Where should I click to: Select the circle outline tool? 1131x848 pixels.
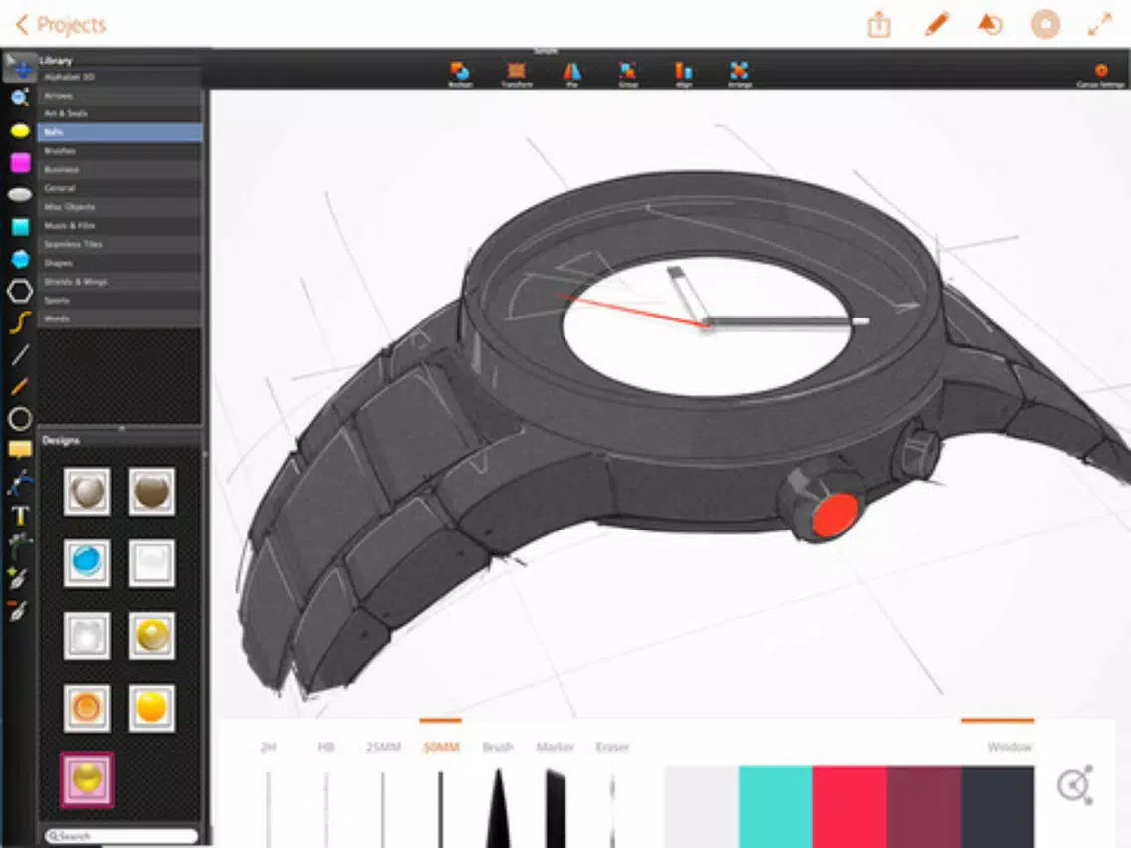20,418
